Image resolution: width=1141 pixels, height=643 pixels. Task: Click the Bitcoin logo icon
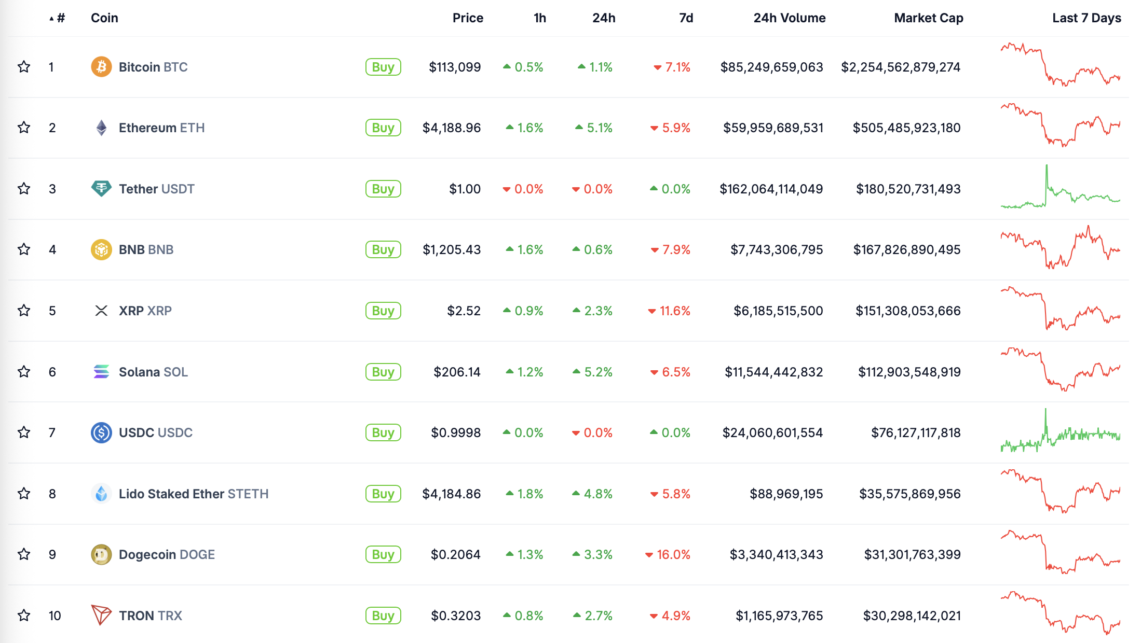tap(101, 67)
